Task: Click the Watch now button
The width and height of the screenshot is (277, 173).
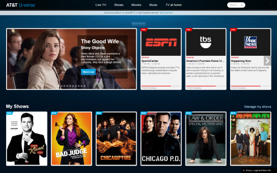Action: (x=88, y=72)
